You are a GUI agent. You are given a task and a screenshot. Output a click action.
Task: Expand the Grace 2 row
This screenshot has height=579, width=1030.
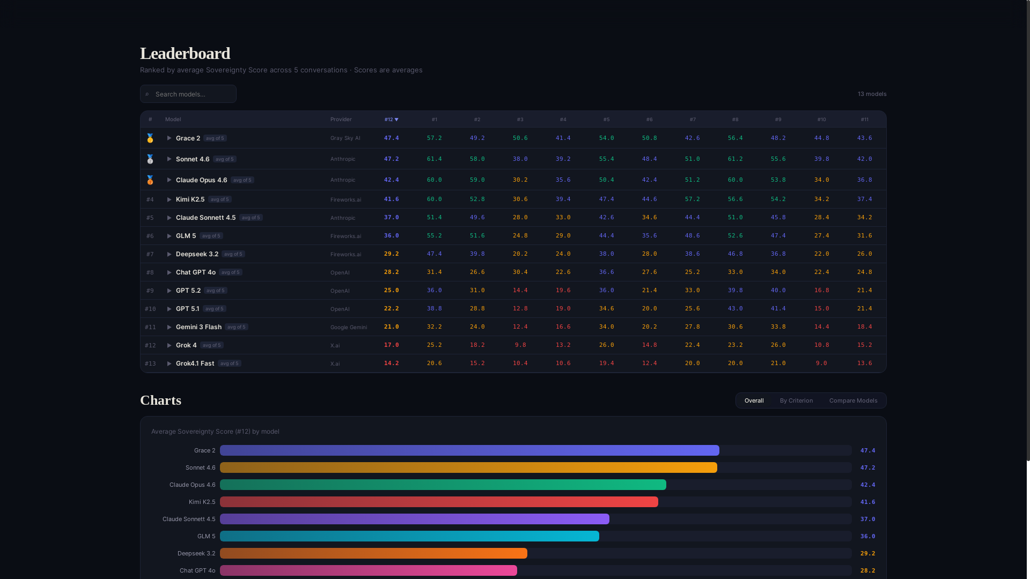pos(169,138)
